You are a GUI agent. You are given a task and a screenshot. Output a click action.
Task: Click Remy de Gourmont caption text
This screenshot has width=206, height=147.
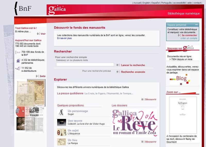182,139
